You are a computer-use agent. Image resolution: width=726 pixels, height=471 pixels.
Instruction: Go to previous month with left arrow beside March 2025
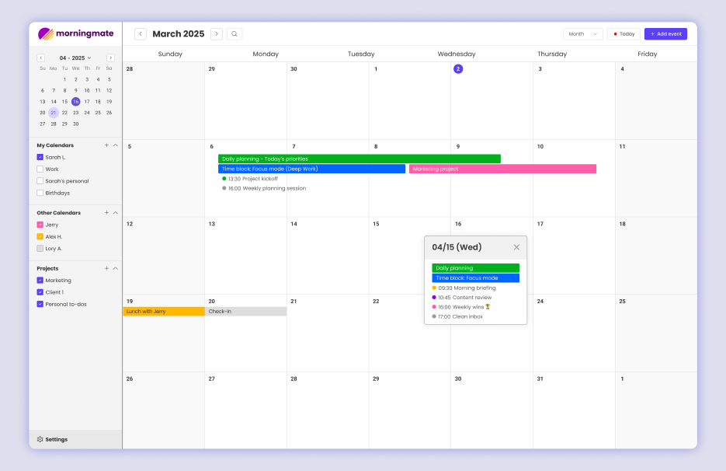141,34
